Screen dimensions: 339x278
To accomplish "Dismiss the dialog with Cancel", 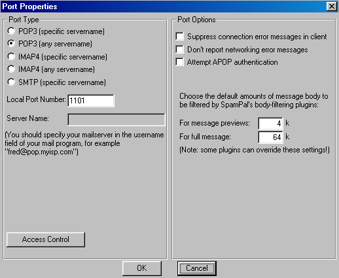I will [x=197, y=268].
